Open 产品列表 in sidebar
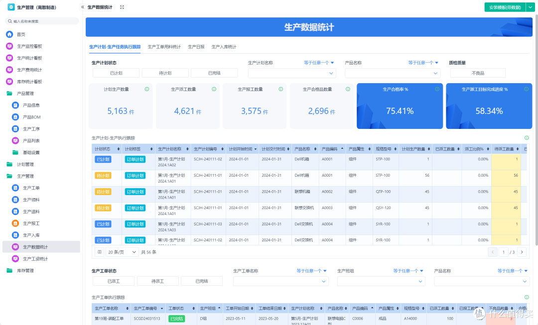Image resolution: width=538 pixels, height=325 pixels. 31,140
